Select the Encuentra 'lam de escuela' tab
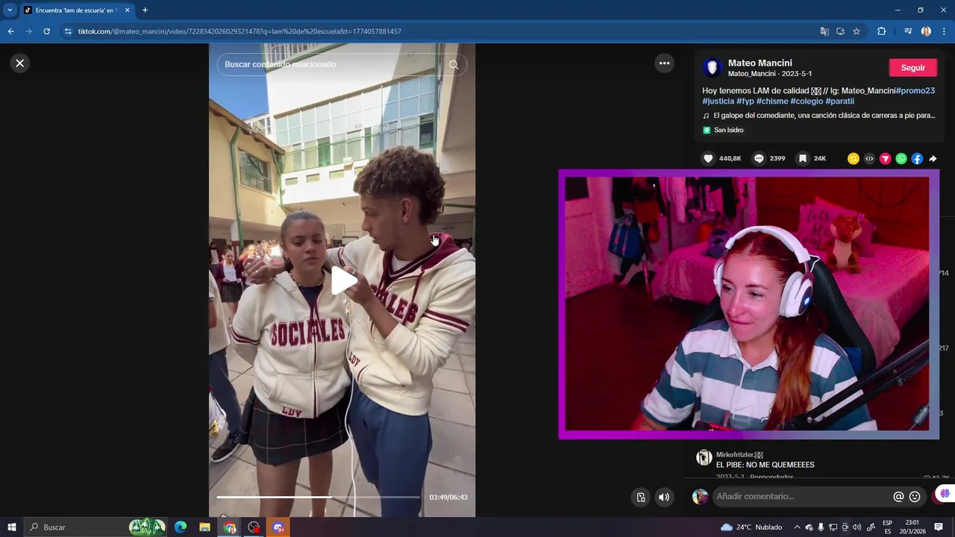The height and width of the screenshot is (537, 955). click(77, 10)
